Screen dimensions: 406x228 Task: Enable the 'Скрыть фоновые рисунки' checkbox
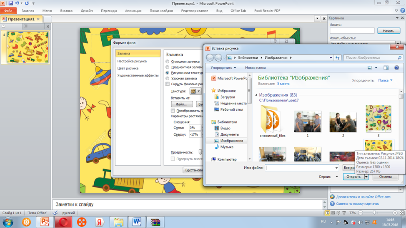tap(168, 84)
